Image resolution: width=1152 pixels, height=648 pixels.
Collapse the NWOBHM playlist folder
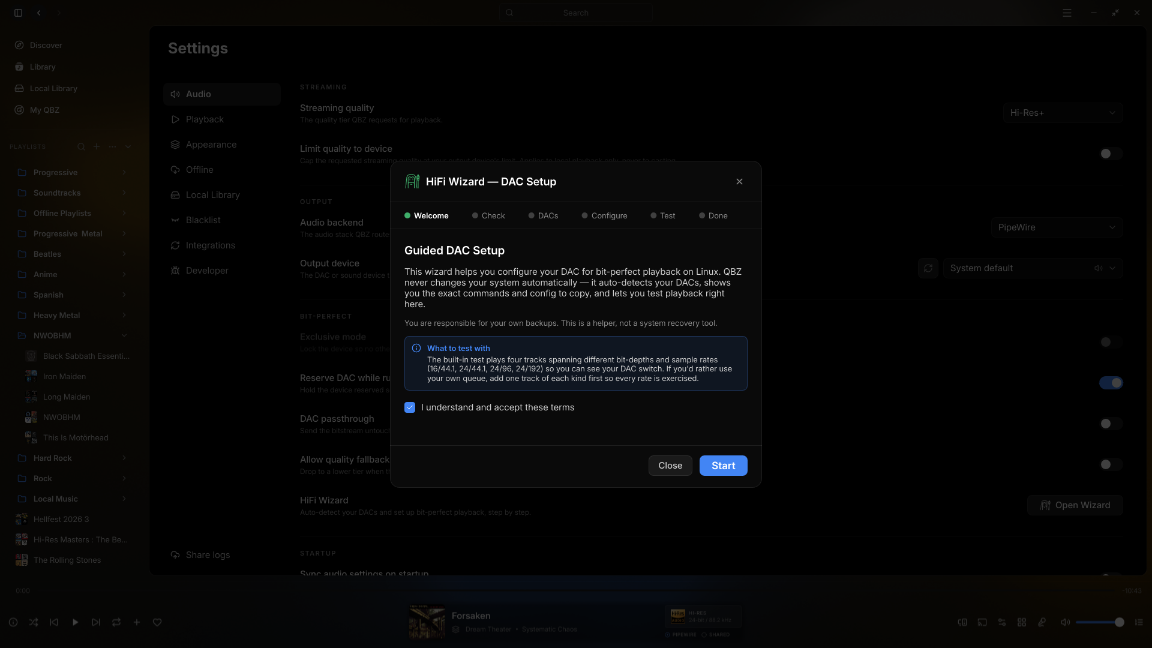[124, 335]
